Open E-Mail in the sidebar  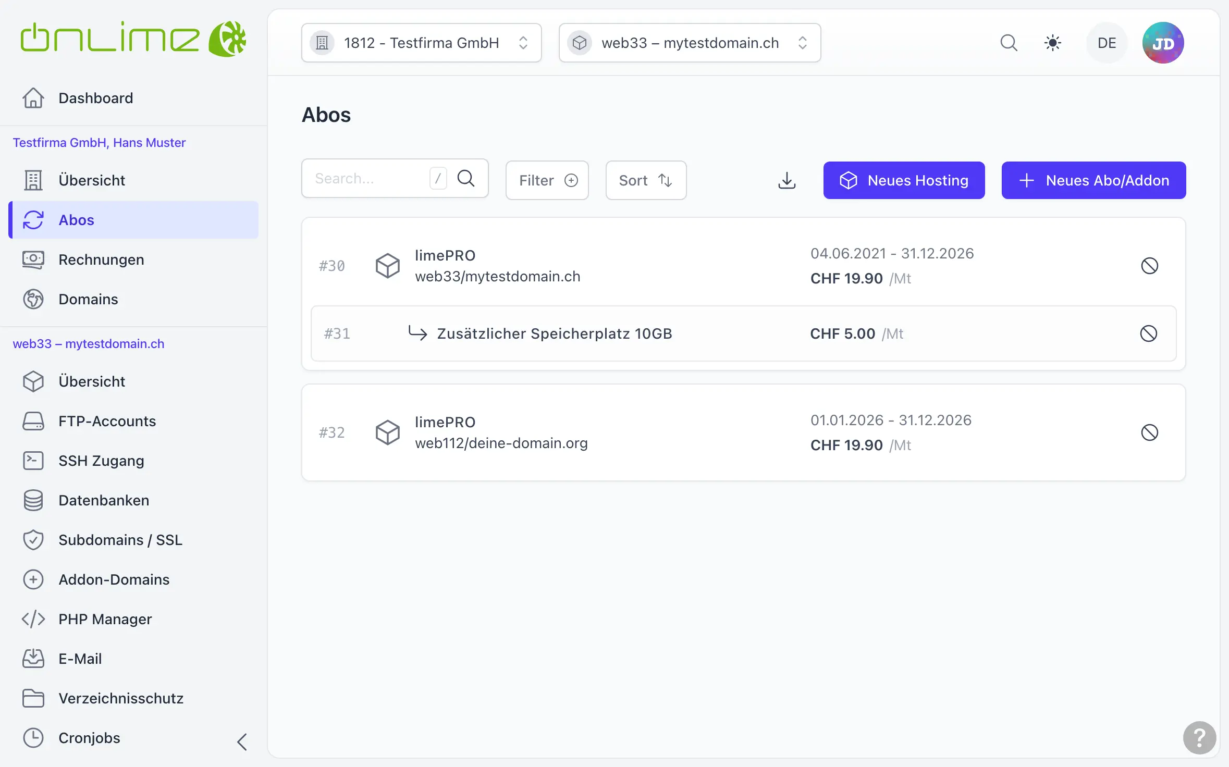(x=133, y=659)
